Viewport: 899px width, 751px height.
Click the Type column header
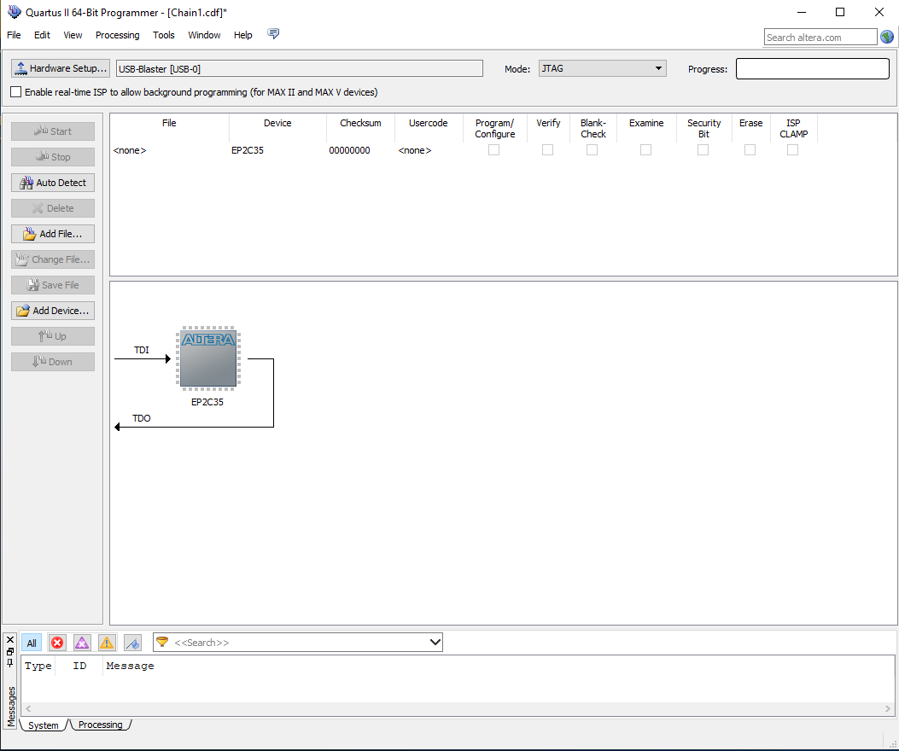click(x=38, y=666)
